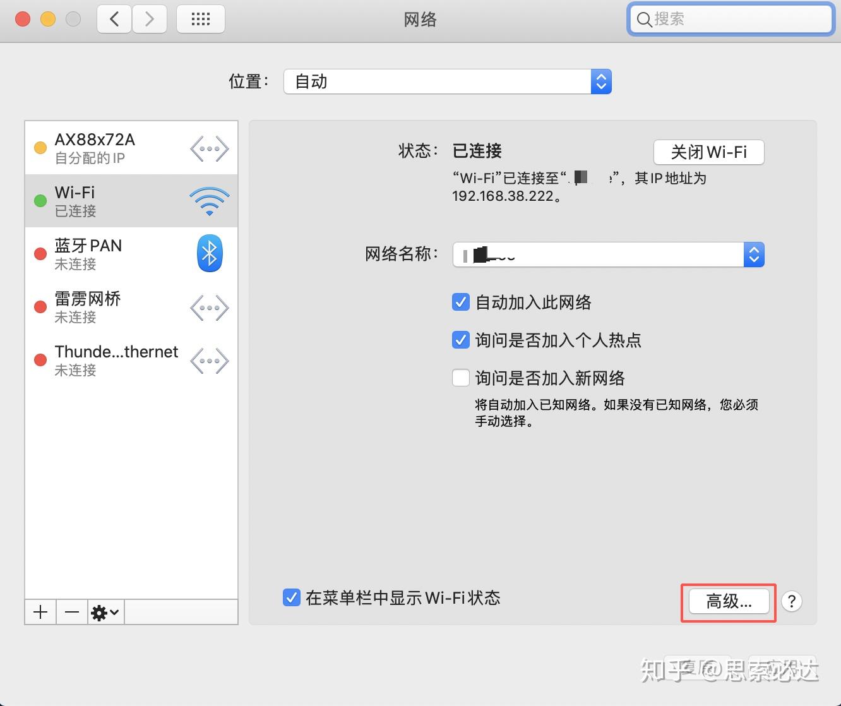Click the help question mark button

(x=791, y=602)
